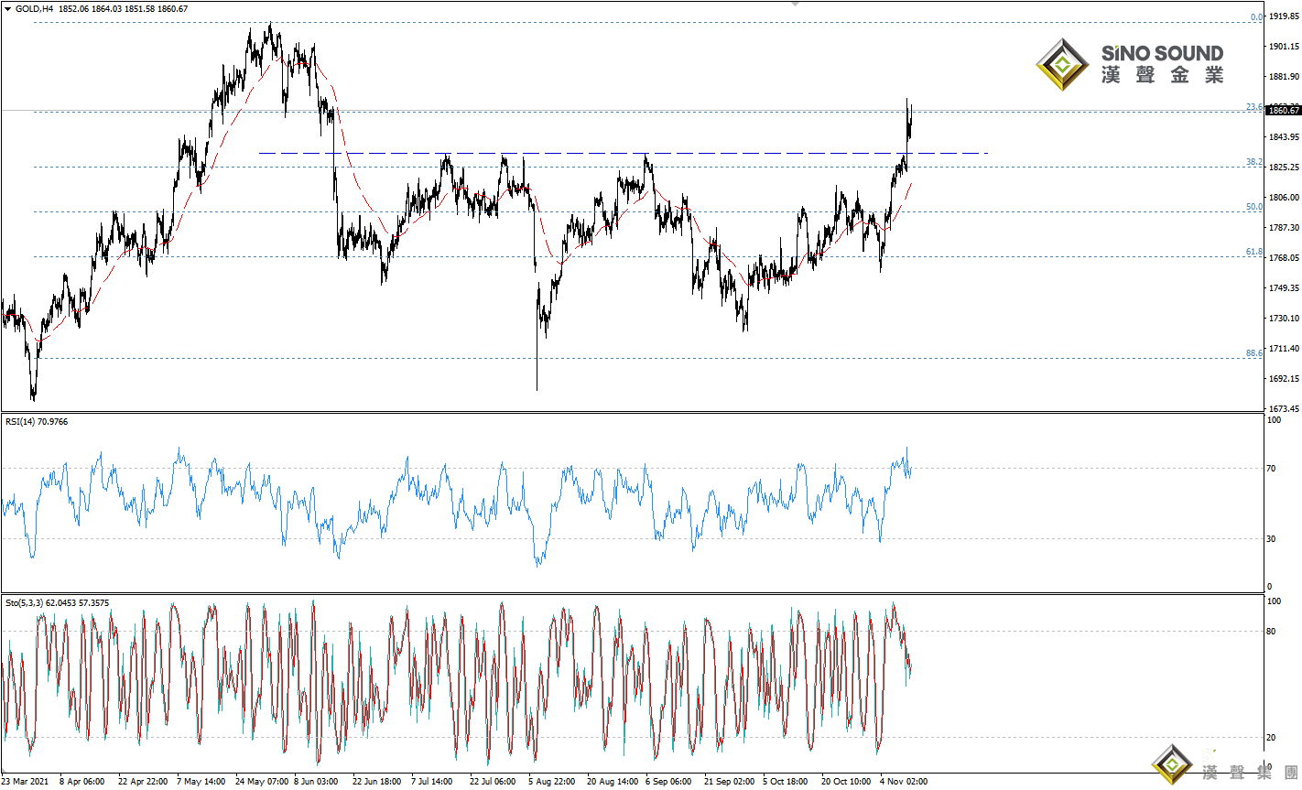Click the 1919.85 price scale label
Viewport: 1302px width, 790px height.
pyautogui.click(x=1284, y=17)
